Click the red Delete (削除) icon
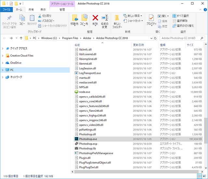Image resolution: width=208 pixels, height=179 pixels. tap(95, 18)
